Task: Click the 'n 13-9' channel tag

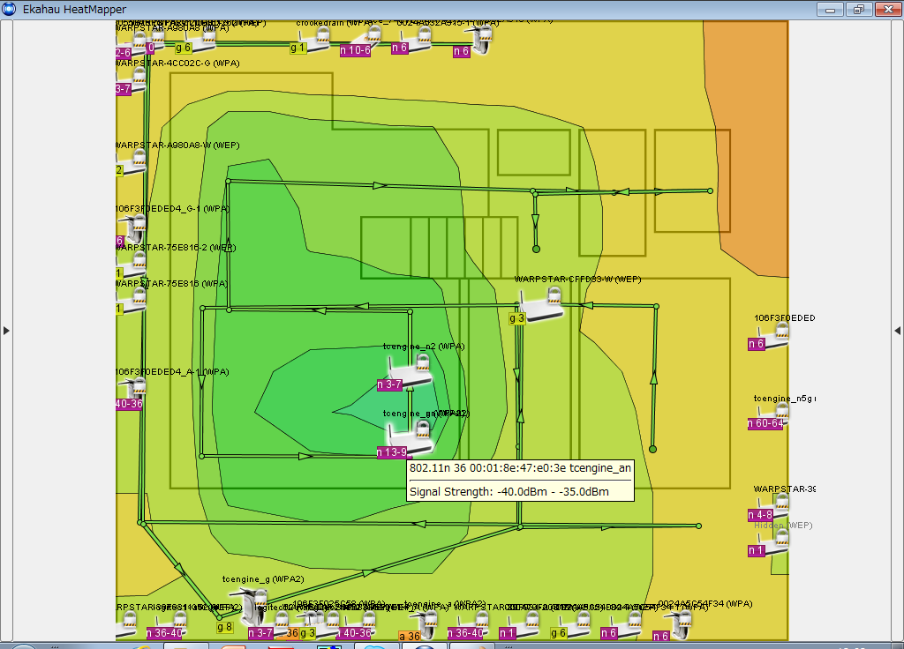Action: (x=391, y=452)
